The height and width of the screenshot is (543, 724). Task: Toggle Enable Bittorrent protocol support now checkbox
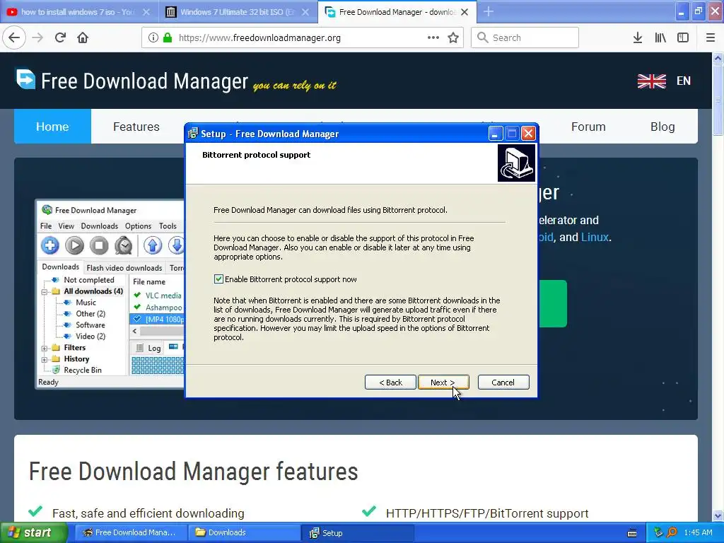[218, 279]
